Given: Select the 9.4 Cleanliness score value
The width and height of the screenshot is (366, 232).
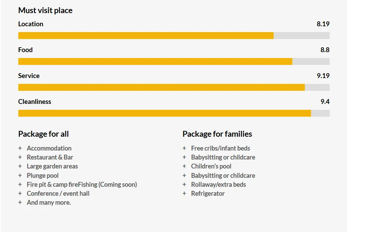Looking at the screenshot, I should (x=325, y=102).
